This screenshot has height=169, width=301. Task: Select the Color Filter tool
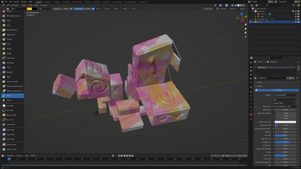[x=13, y=139]
